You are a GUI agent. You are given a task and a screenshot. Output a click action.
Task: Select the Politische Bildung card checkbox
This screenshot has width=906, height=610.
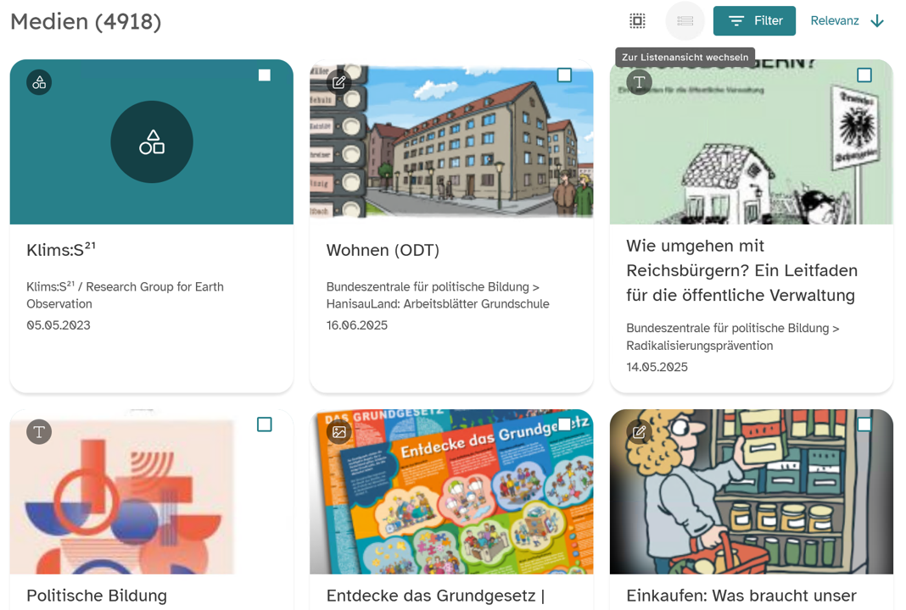[265, 424]
